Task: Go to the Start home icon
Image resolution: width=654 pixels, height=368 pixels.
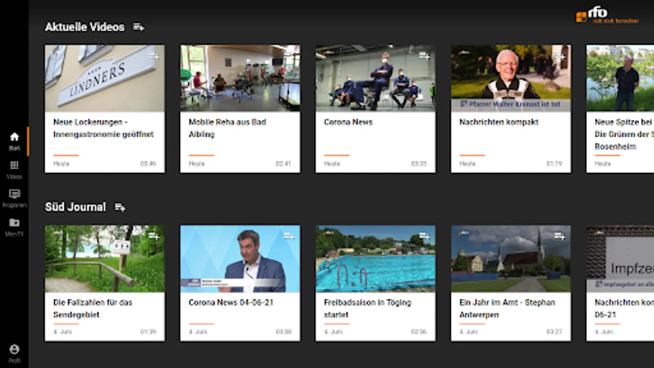Action: point(14,137)
